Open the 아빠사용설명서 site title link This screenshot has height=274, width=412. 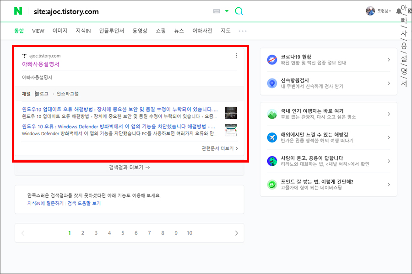(41, 64)
